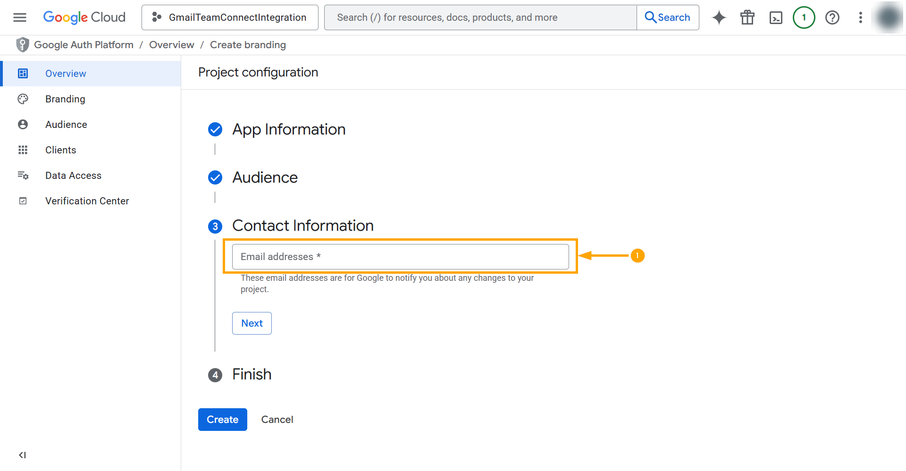Activate Cloud Shell terminal icon
The height and width of the screenshot is (471, 906).
coord(776,17)
